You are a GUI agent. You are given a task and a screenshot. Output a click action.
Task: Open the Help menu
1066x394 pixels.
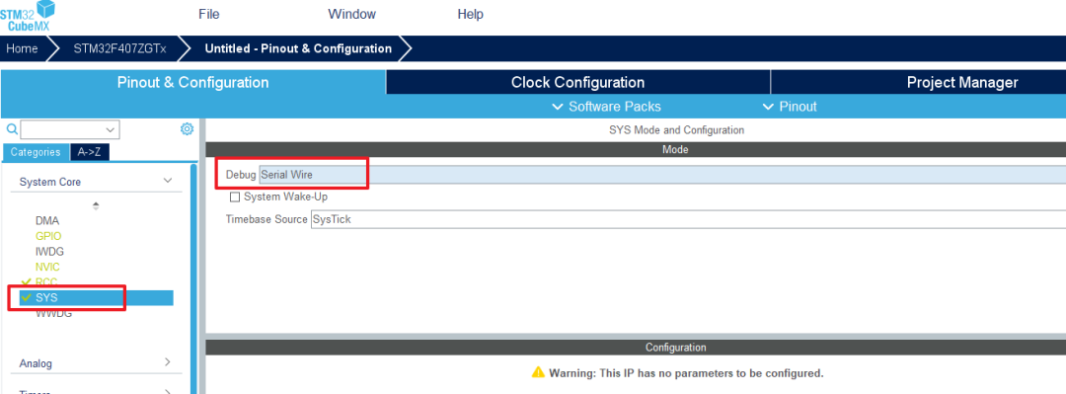click(470, 14)
